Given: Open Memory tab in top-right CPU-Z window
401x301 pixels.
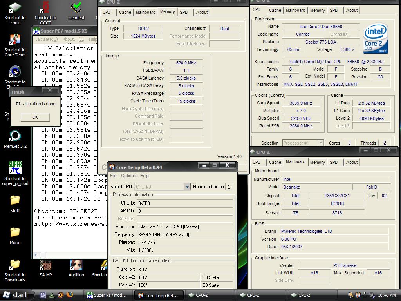Looking at the screenshot, I should (317, 10).
